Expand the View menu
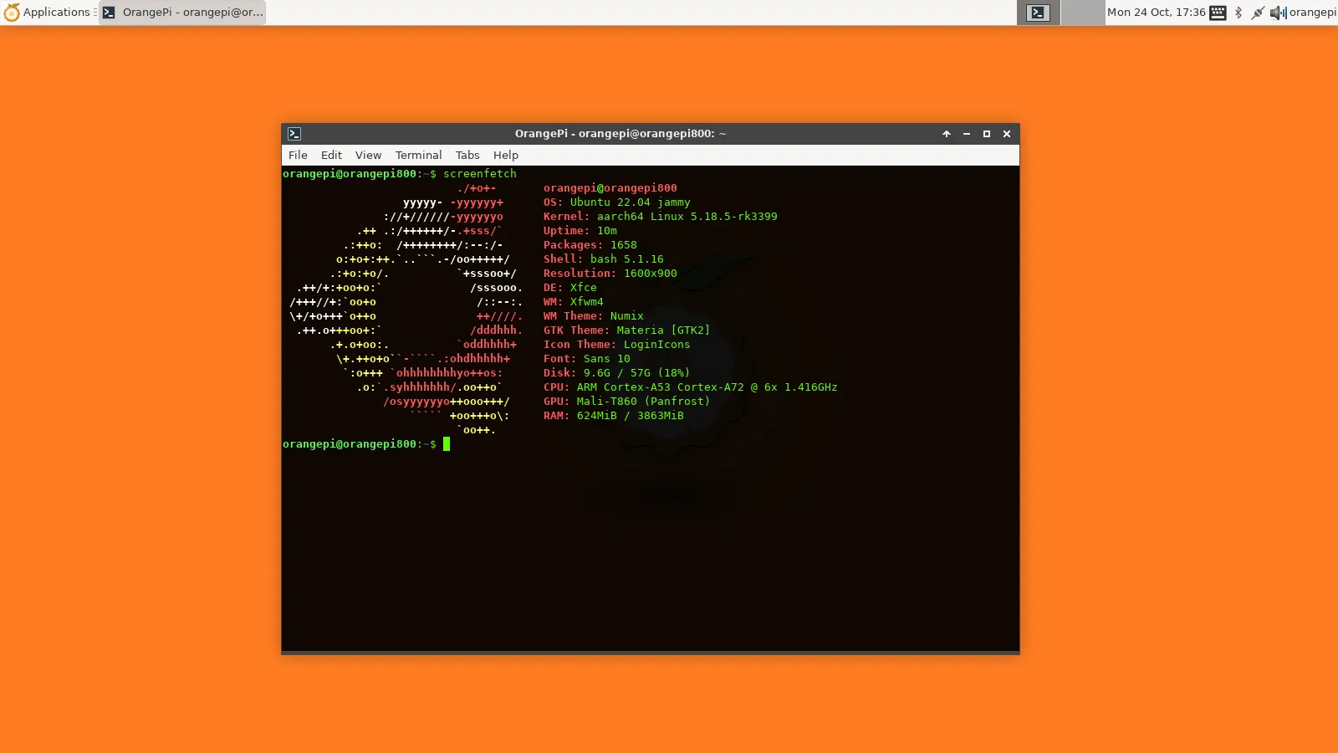The width and height of the screenshot is (1338, 753). (x=368, y=156)
